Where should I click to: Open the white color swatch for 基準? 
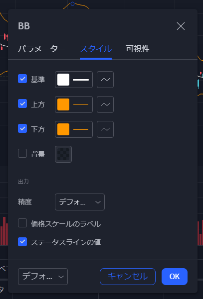tap(63, 80)
